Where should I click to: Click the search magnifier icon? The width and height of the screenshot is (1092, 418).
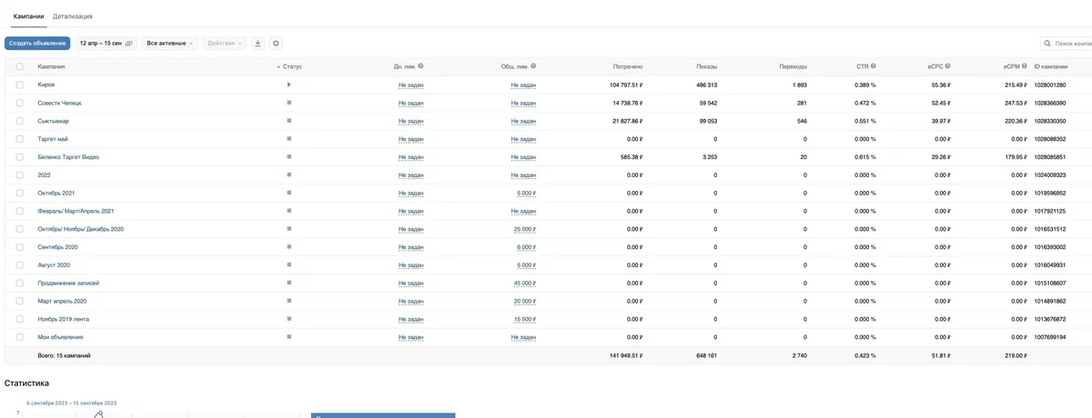coord(1048,43)
